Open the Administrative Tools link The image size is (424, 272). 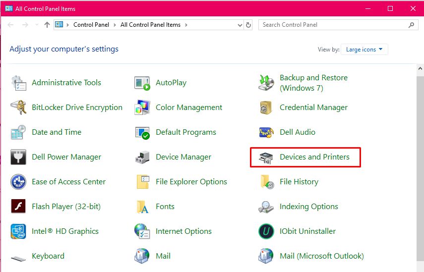(66, 83)
